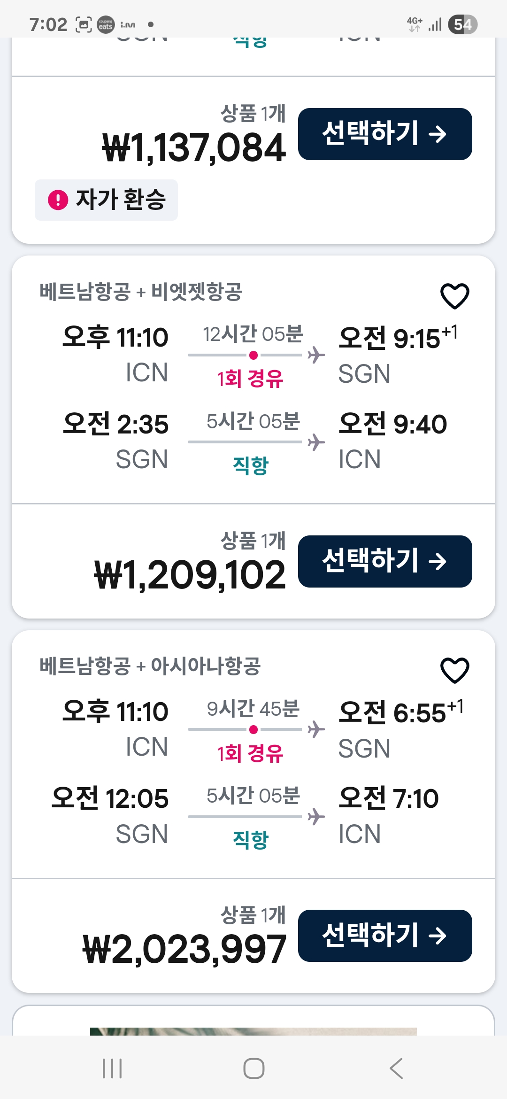
Task: Tap the 1회 경유 label on 9시간 45분 flight
Action: tap(250, 753)
